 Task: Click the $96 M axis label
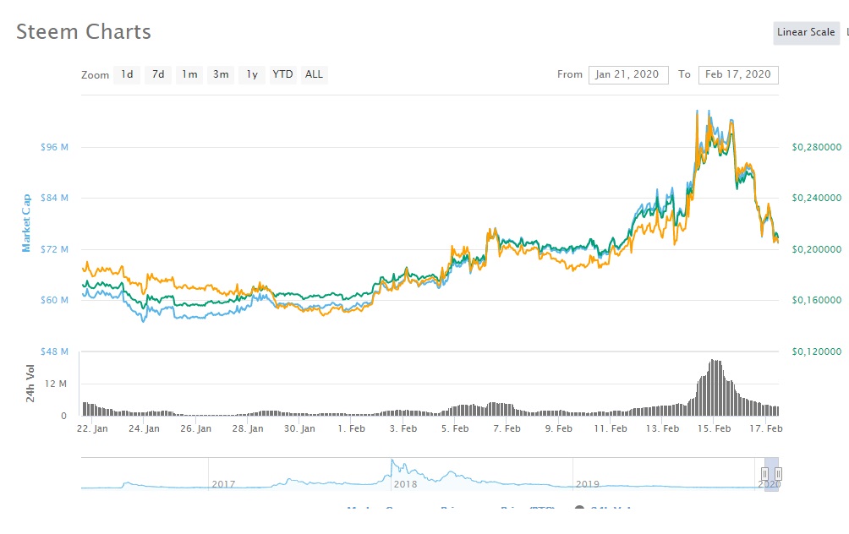[54, 147]
